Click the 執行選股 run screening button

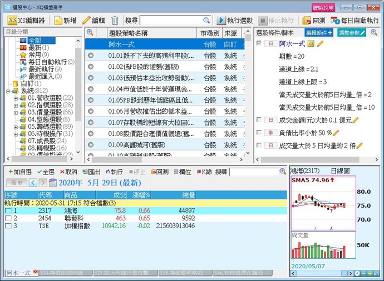pos(236,20)
